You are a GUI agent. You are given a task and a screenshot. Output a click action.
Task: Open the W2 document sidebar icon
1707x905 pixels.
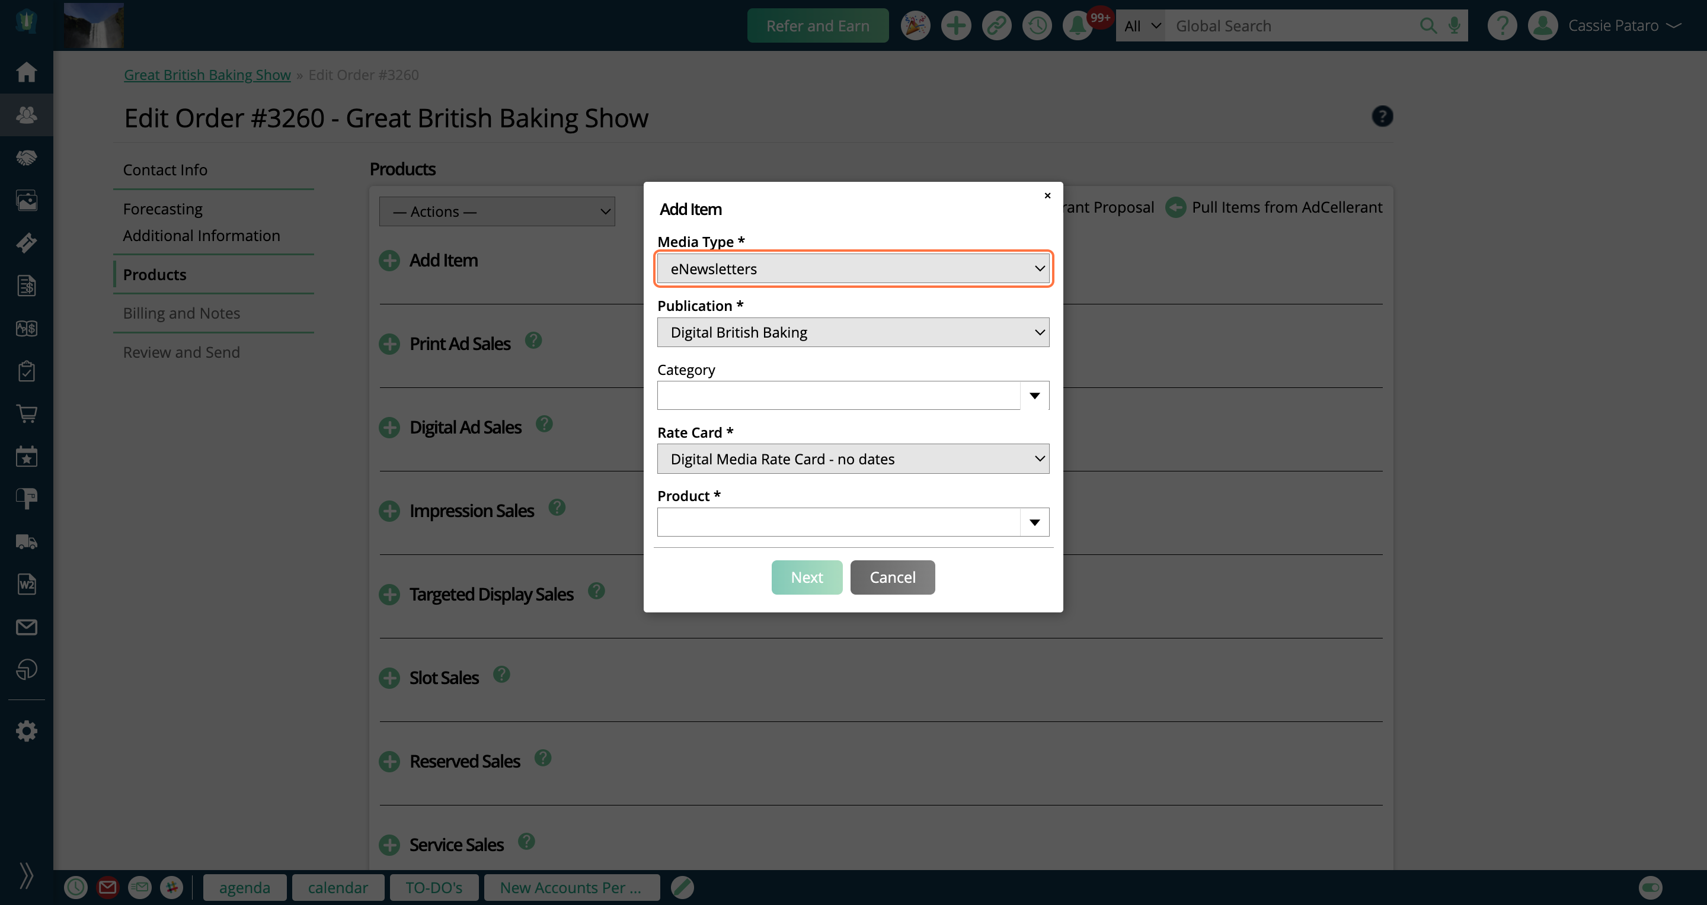coord(27,584)
